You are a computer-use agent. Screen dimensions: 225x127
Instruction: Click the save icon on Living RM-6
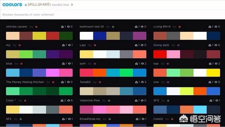pyautogui.click(x=210, y=27)
